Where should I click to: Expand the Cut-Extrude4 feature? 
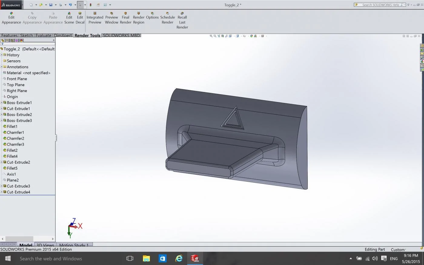tap(2, 192)
